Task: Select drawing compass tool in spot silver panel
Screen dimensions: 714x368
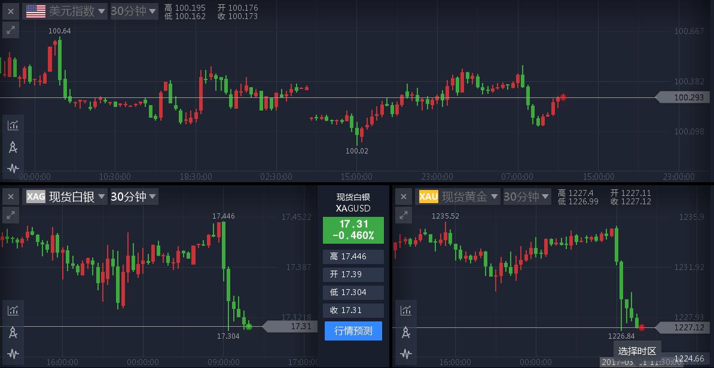Action: 13,332
